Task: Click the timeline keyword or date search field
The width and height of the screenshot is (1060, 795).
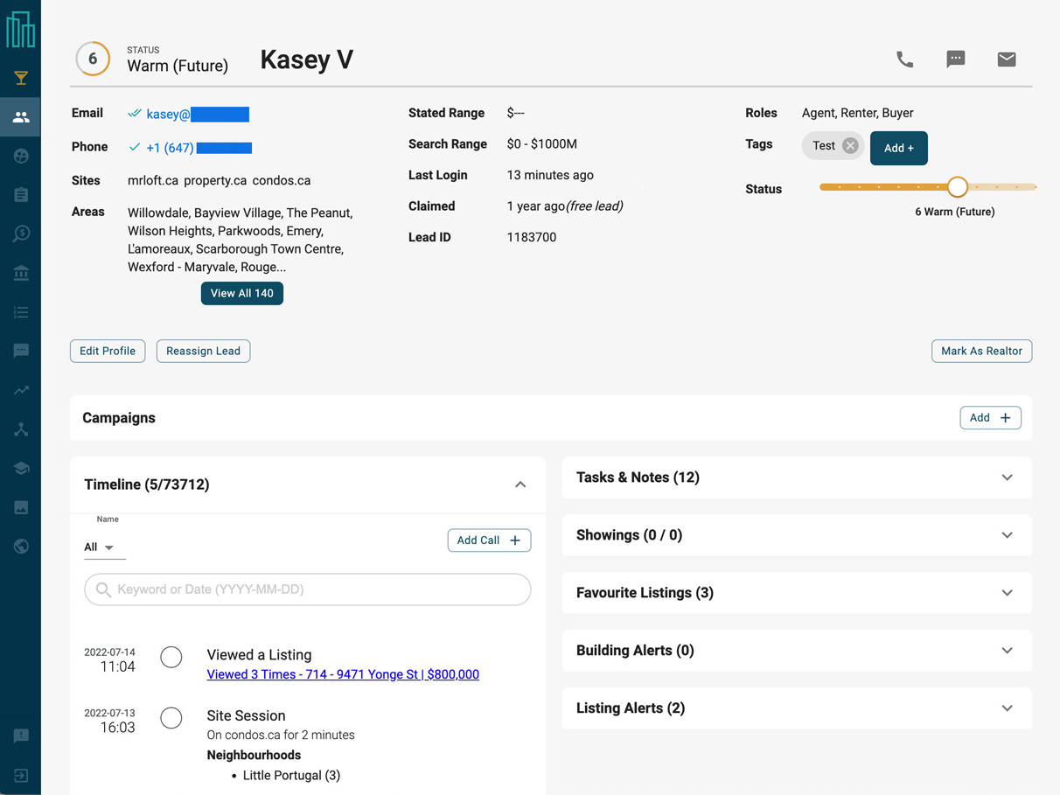Action: click(308, 589)
